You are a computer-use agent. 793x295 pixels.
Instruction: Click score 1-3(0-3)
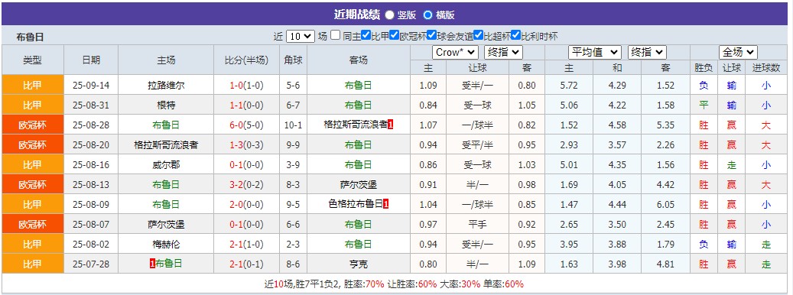click(x=246, y=145)
